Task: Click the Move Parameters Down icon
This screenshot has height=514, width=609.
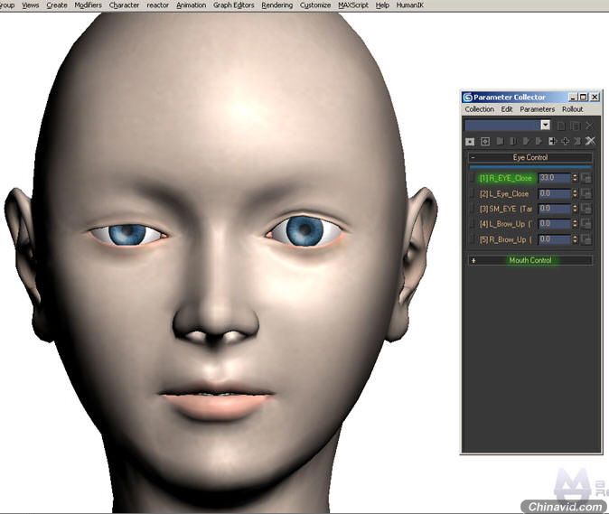Action: [526, 141]
